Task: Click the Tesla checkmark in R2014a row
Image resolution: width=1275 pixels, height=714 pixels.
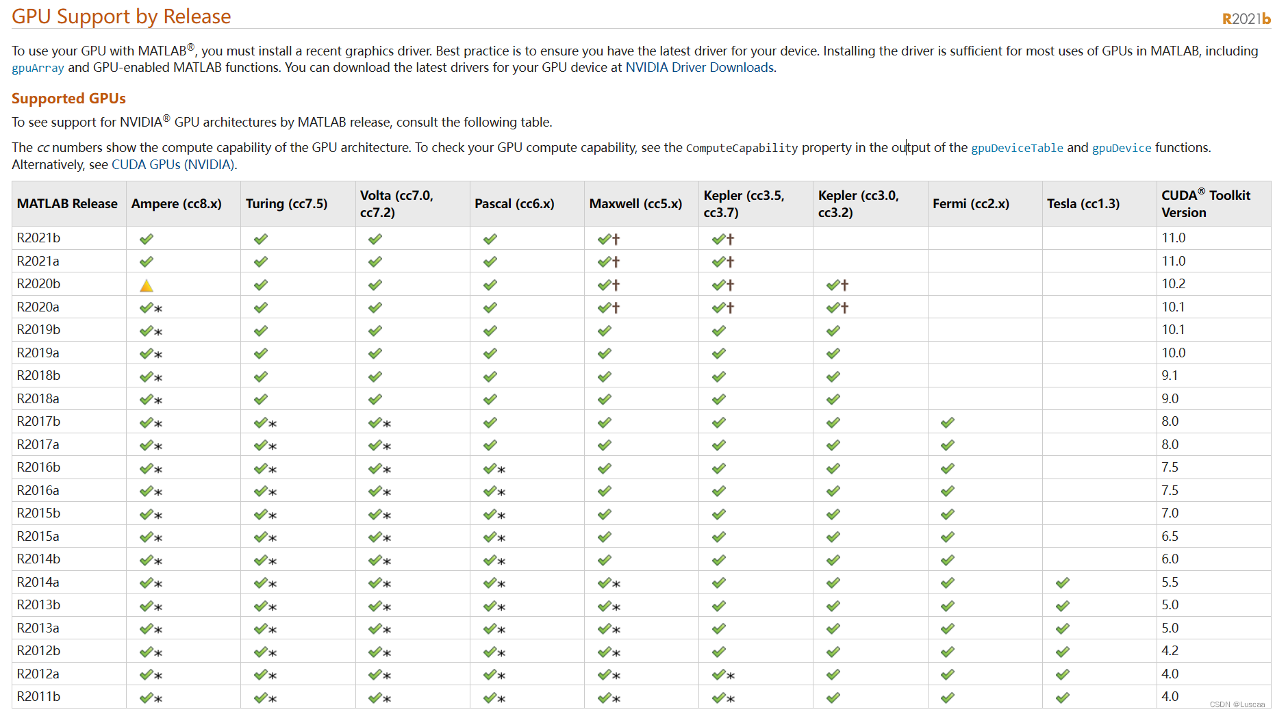Action: click(x=1063, y=583)
